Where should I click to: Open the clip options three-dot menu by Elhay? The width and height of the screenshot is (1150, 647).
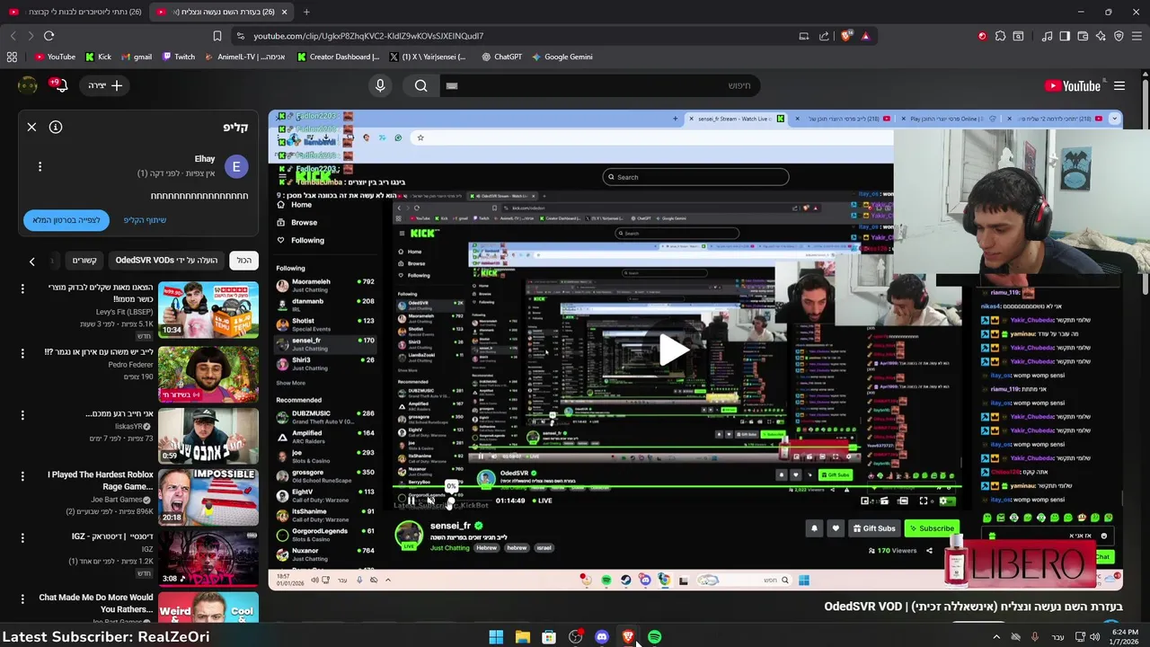(x=40, y=166)
